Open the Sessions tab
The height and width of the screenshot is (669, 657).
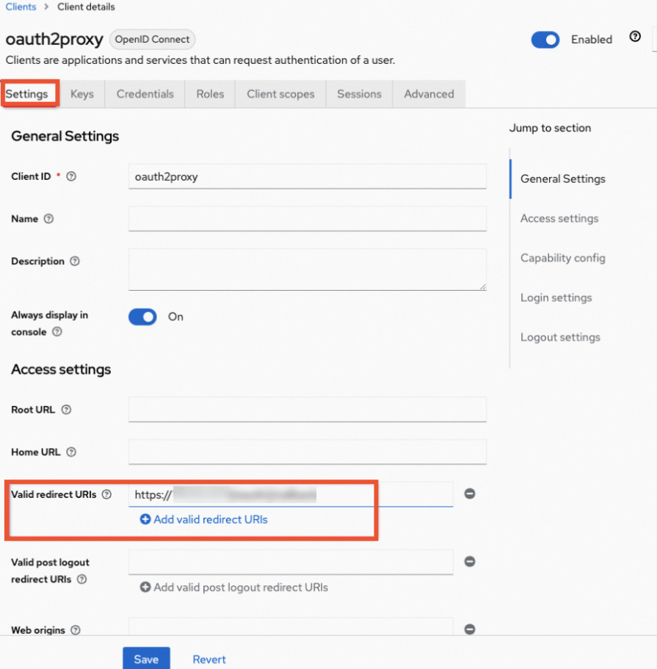point(359,94)
